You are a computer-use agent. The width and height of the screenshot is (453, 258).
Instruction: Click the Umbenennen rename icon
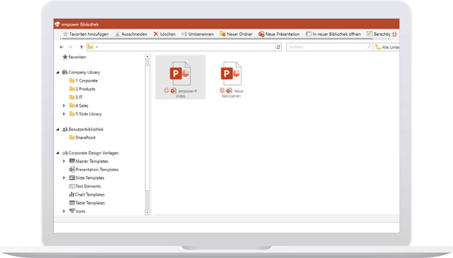[184, 34]
